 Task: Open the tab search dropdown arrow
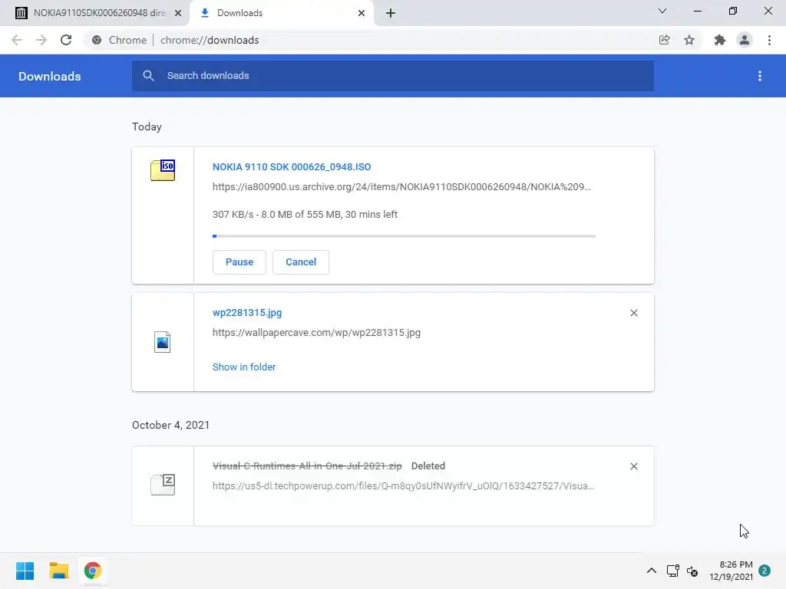tap(662, 11)
